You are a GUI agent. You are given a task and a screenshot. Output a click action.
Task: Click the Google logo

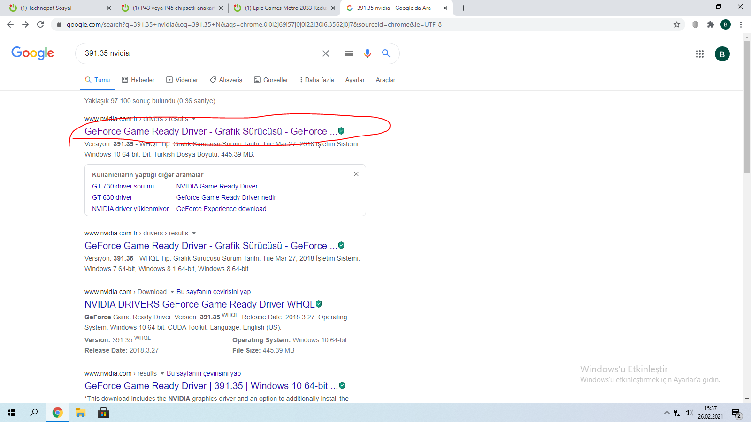point(33,53)
